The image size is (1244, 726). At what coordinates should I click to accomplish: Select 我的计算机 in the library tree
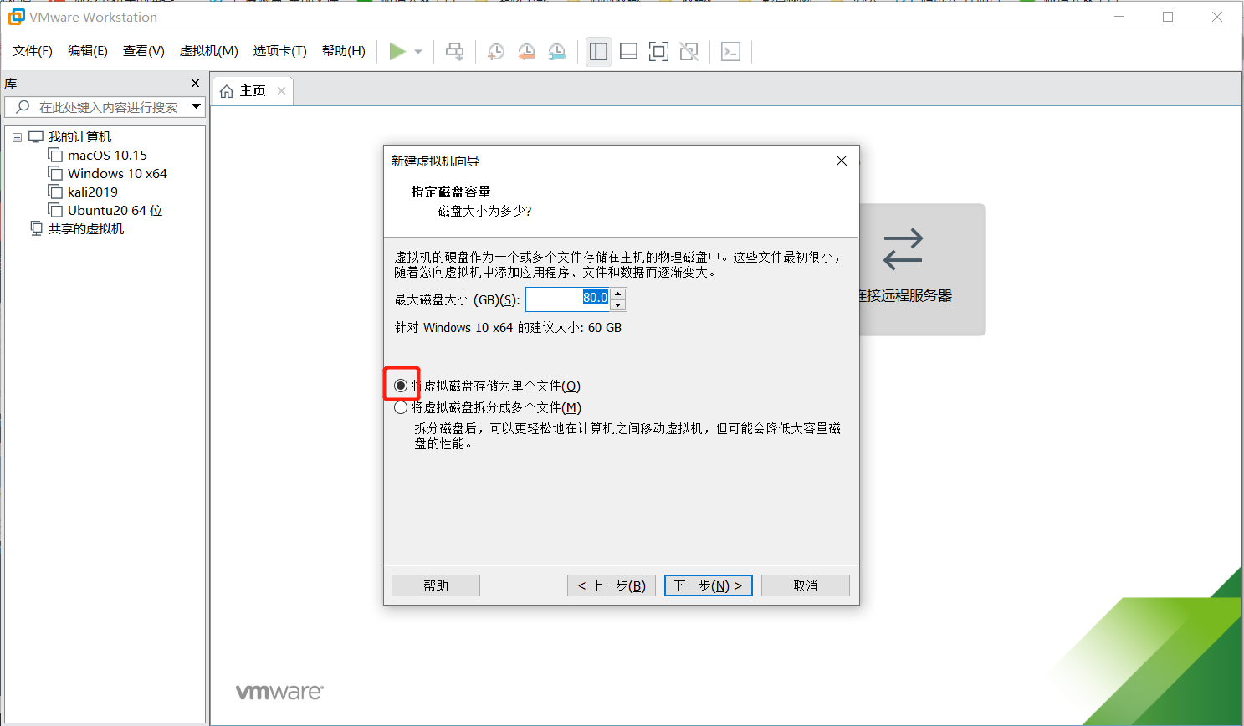79,137
